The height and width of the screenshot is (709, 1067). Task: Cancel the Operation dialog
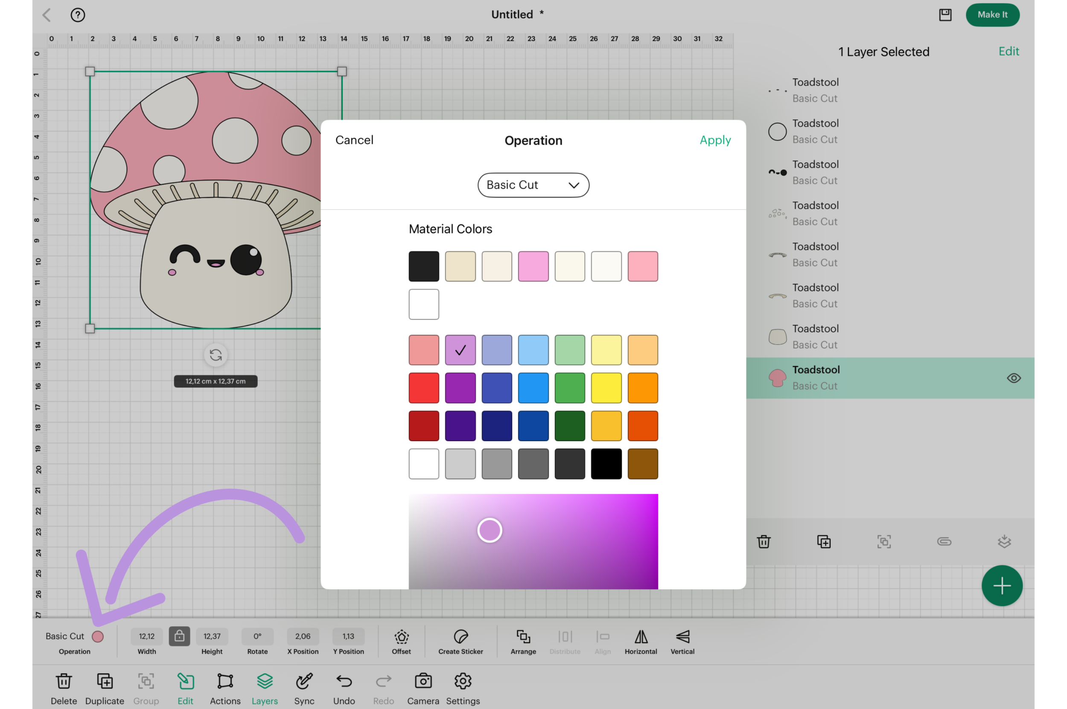tap(354, 140)
